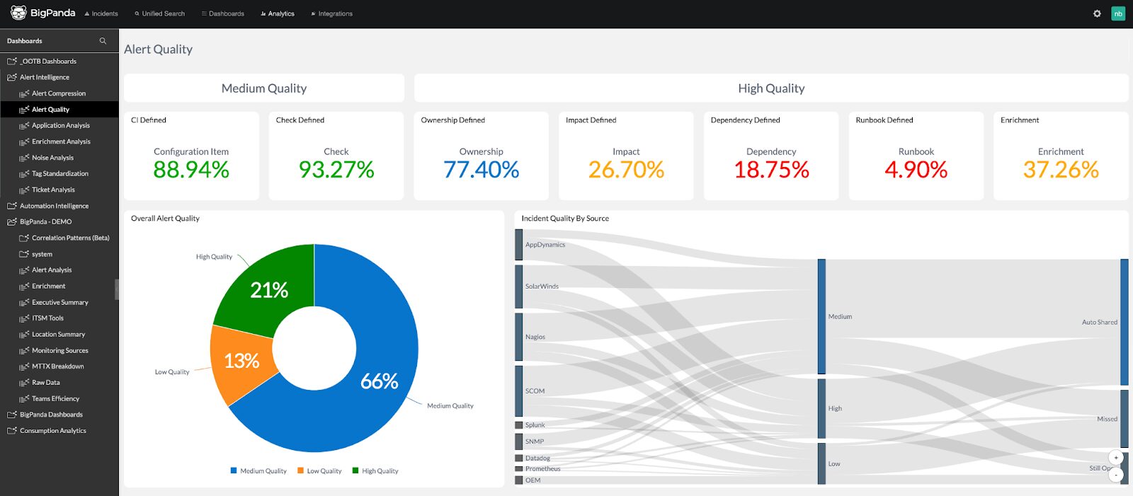Click the Auto Shared outcome node
The height and width of the screenshot is (496, 1133).
(1125, 322)
